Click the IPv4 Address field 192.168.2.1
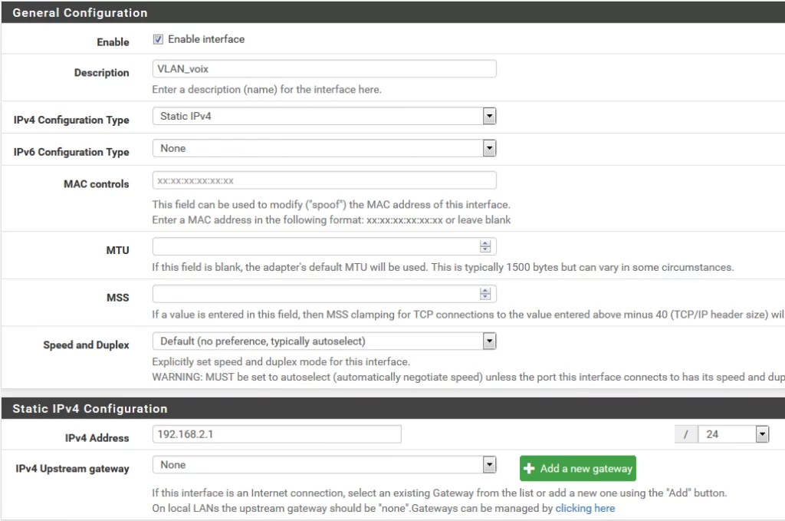The width and height of the screenshot is (785, 521). (x=277, y=434)
